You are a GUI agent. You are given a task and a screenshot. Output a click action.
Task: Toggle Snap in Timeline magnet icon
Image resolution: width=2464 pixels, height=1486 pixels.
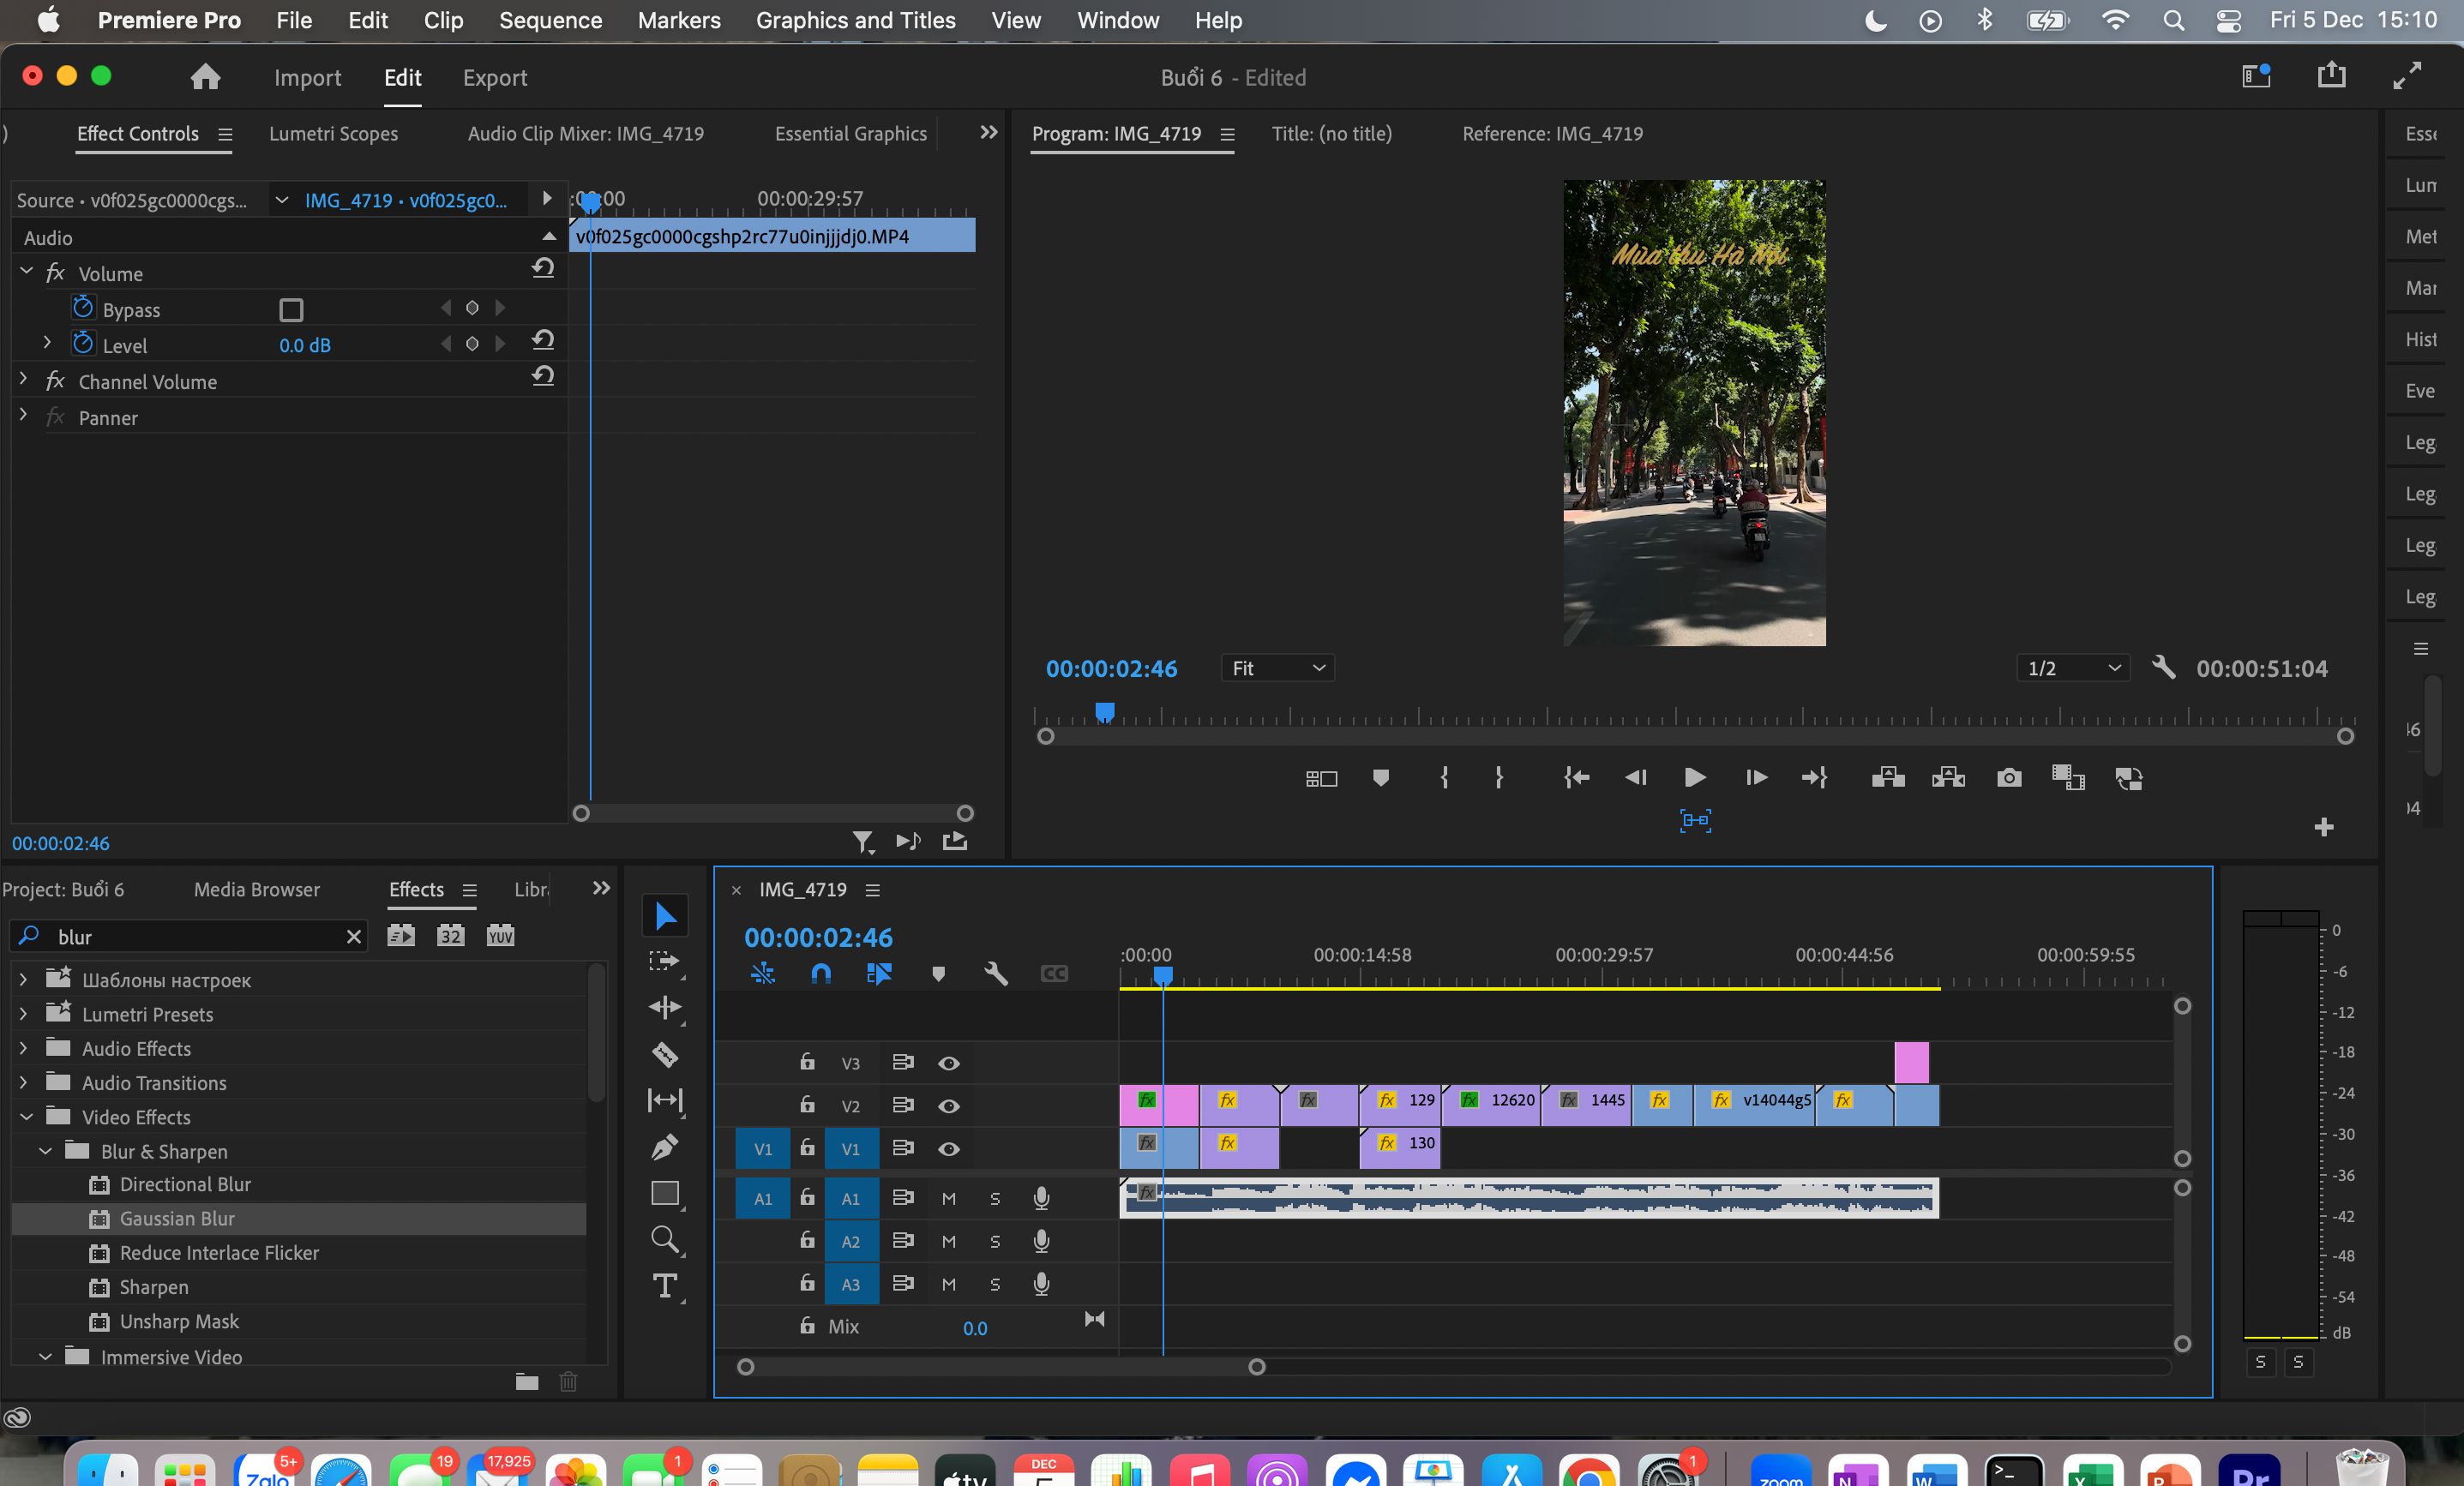821,974
